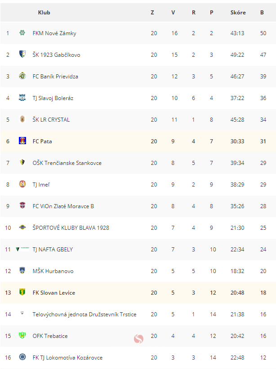Click the red S watermark logo
Screen dimensions: 276x369
(138, 339)
